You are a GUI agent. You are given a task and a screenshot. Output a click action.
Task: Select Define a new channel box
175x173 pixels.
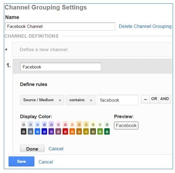pyautogui.click(x=92, y=49)
